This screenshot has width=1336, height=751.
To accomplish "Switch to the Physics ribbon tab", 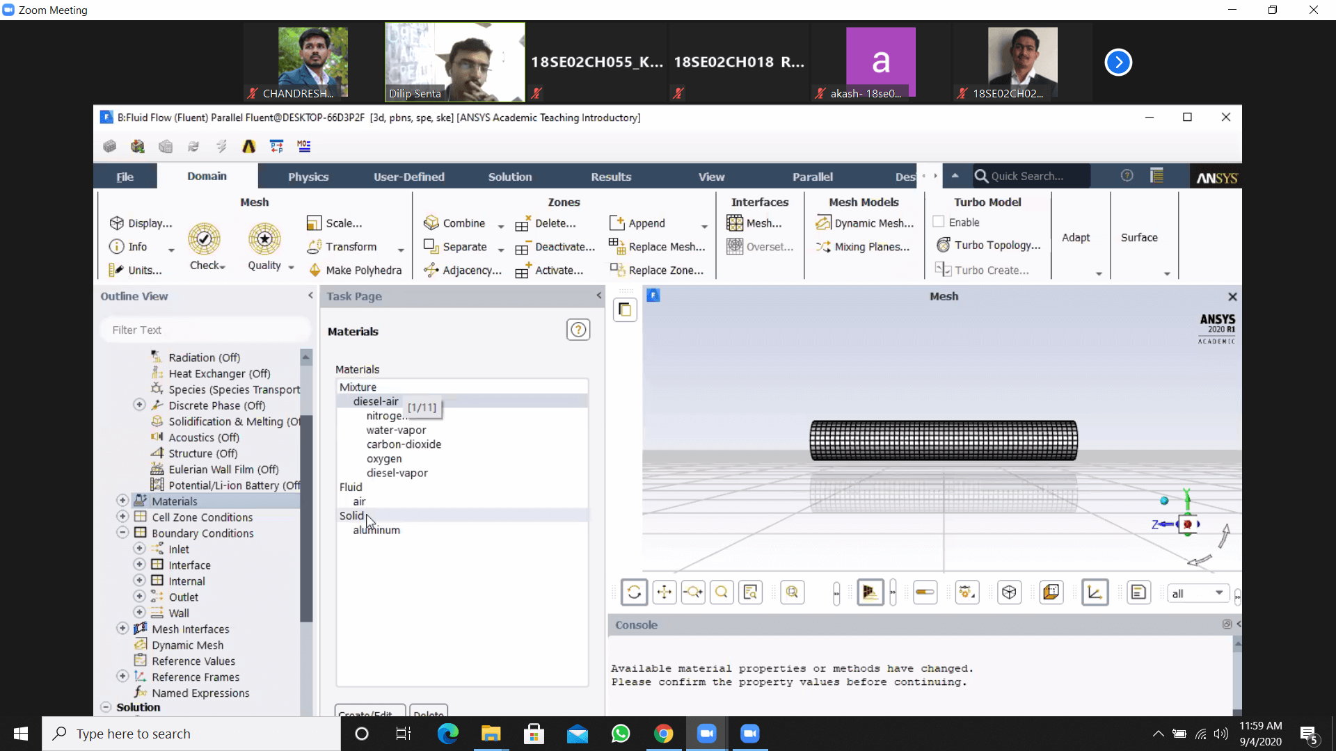I will pyautogui.click(x=308, y=177).
